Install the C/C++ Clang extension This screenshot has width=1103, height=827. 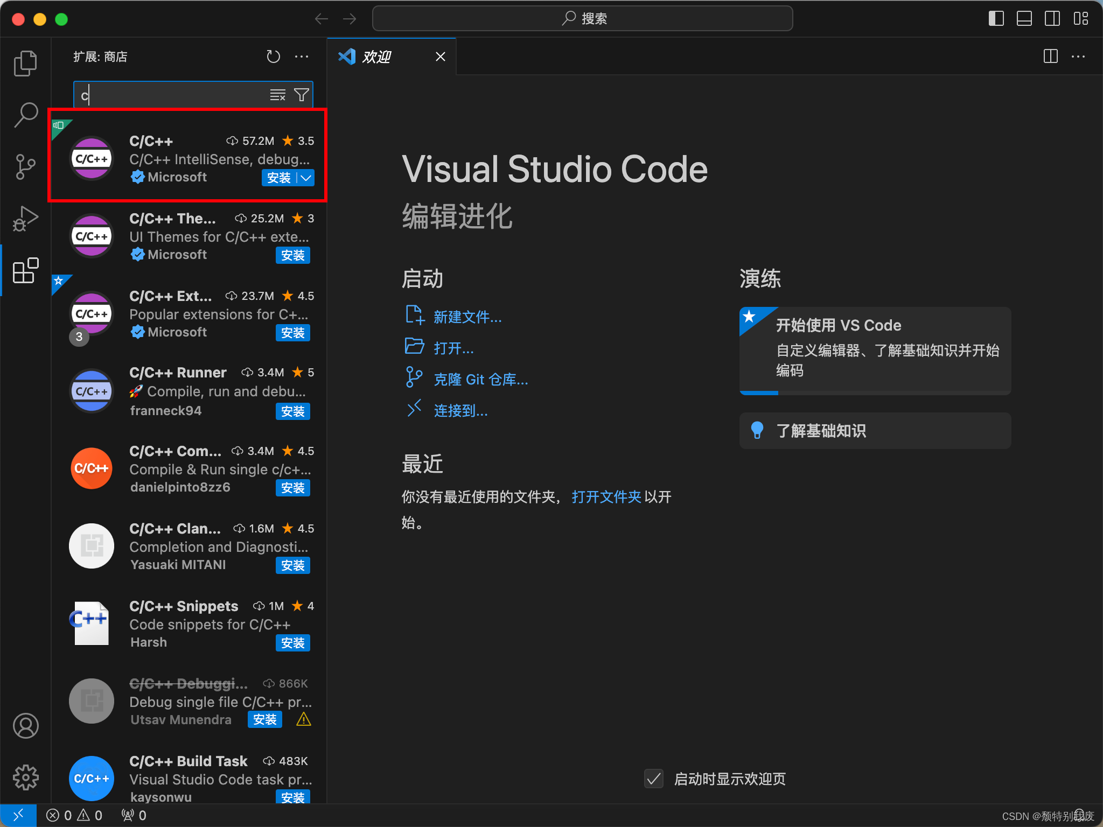[293, 565]
